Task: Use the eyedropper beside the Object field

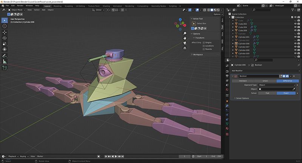Action: pos(294,89)
